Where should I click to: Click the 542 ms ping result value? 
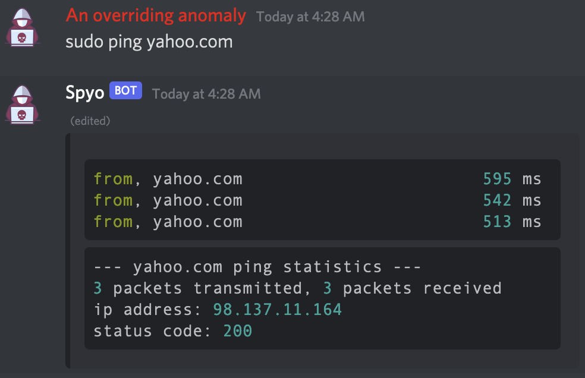[x=512, y=200]
